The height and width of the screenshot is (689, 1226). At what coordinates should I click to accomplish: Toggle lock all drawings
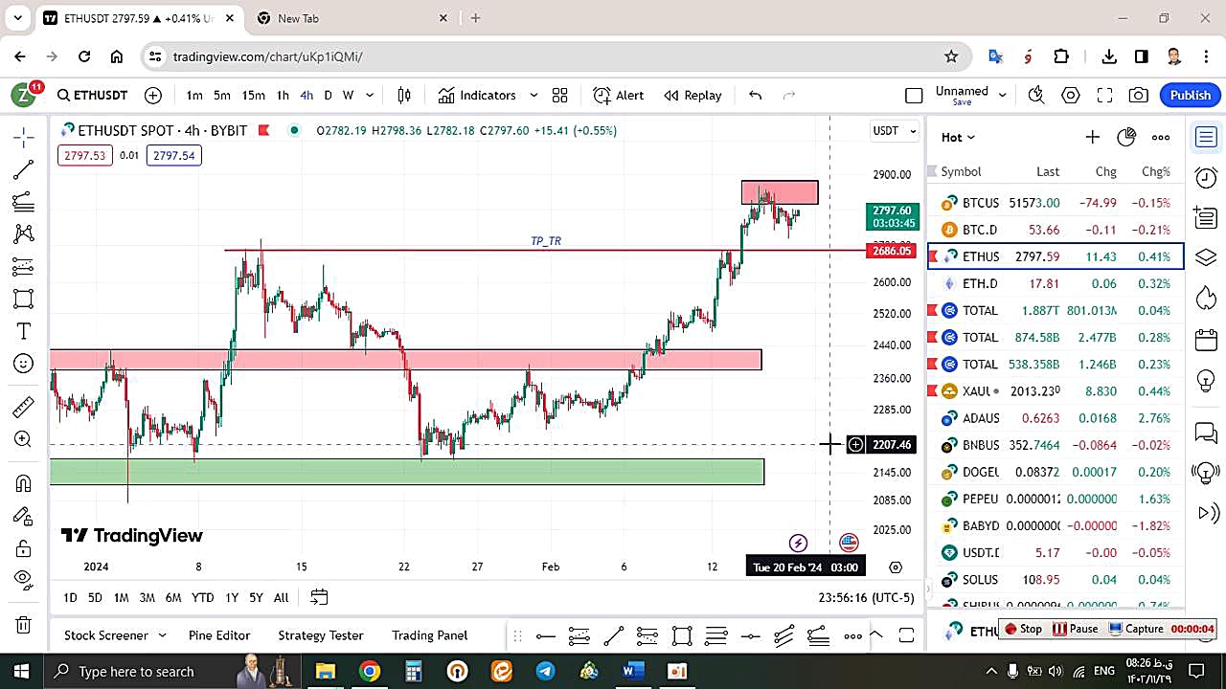coord(24,548)
